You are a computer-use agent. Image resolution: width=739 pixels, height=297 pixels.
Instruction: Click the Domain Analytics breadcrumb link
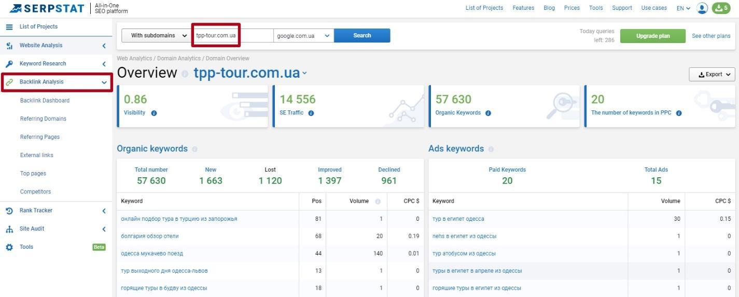coord(179,59)
